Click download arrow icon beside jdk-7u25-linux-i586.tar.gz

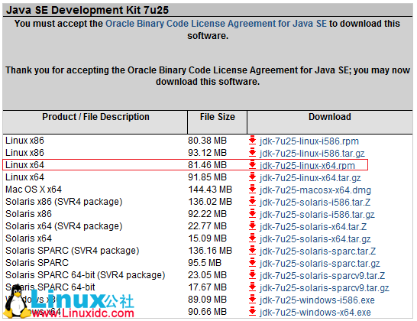coord(252,153)
